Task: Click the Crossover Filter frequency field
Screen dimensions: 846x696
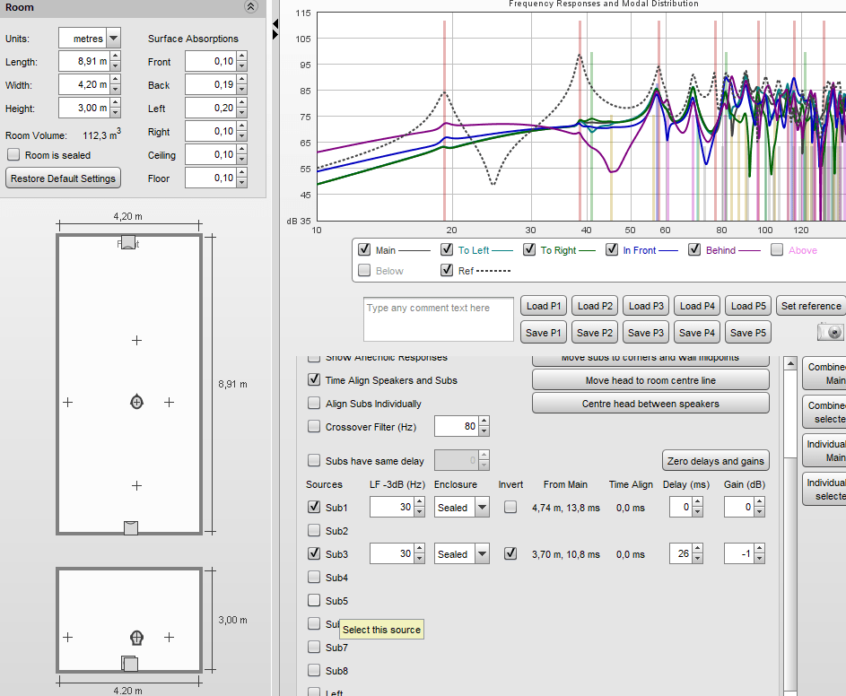Action: (457, 426)
